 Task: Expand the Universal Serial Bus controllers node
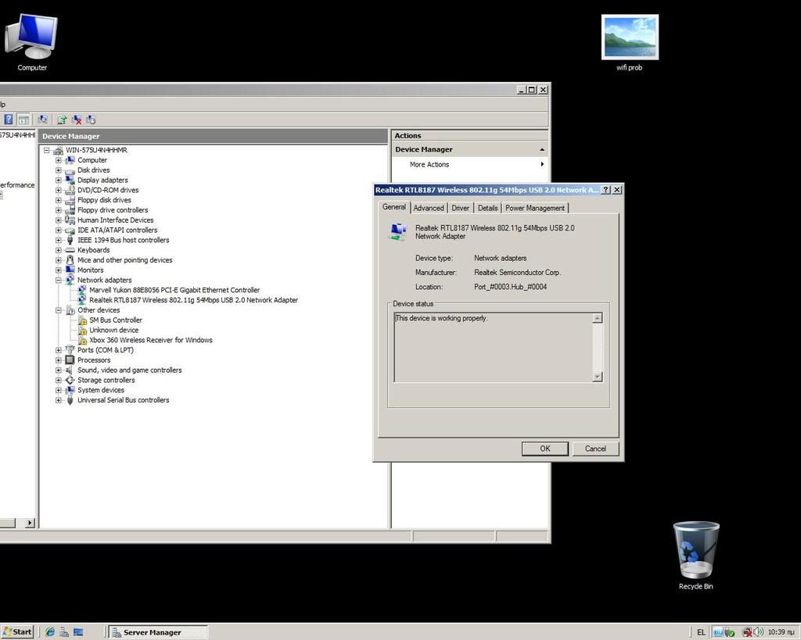point(58,401)
